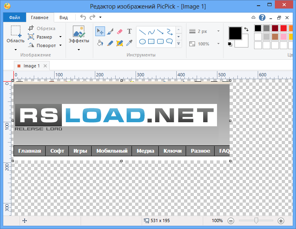The width and height of the screenshot is (296, 229).
Task: Click the Crop (Обрезка) tool
Action: pos(42,28)
